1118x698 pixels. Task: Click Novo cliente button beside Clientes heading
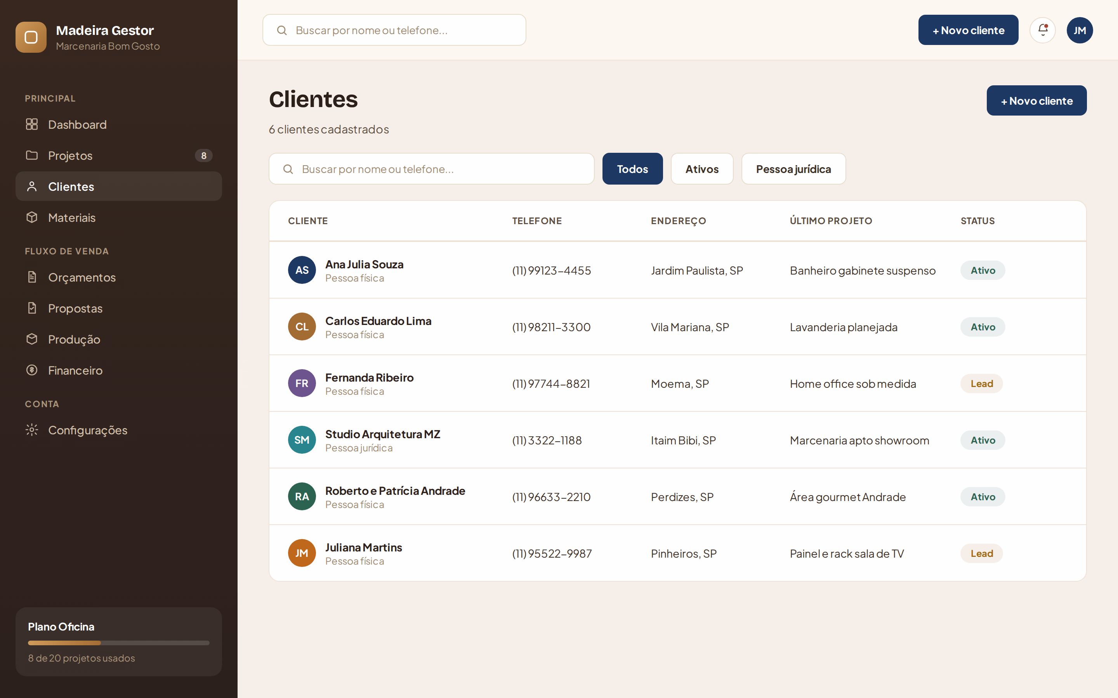tap(1036, 101)
